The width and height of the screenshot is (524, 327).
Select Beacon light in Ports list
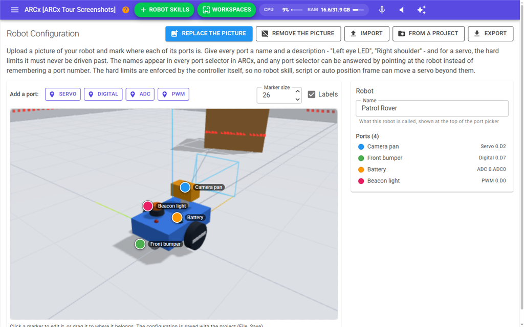pyautogui.click(x=432, y=181)
